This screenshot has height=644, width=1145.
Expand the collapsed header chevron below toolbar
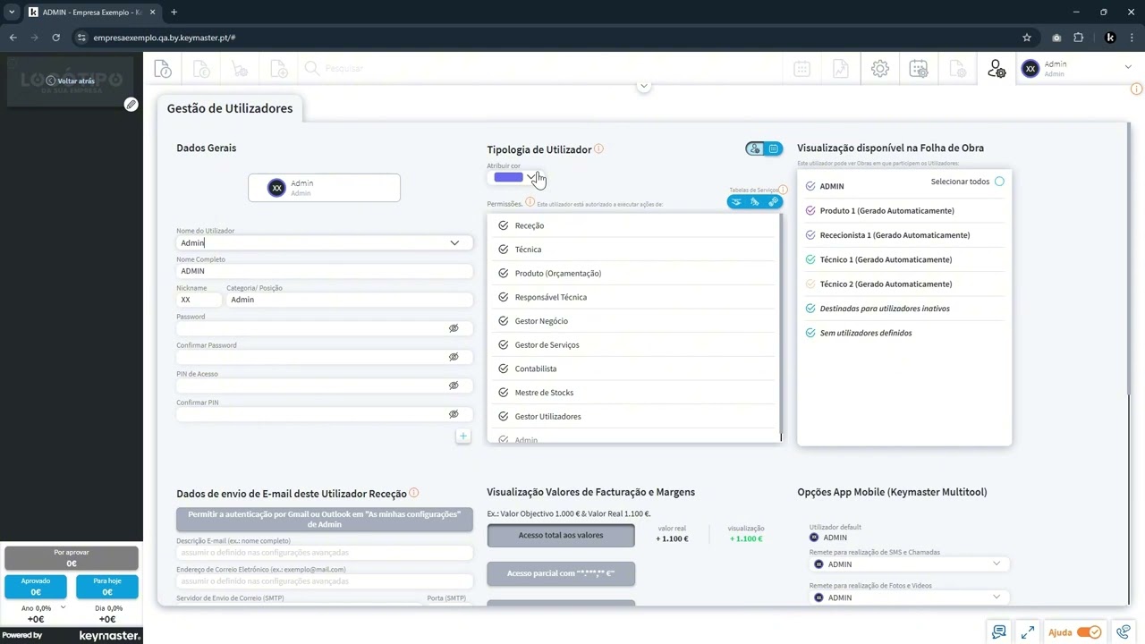[643, 86]
